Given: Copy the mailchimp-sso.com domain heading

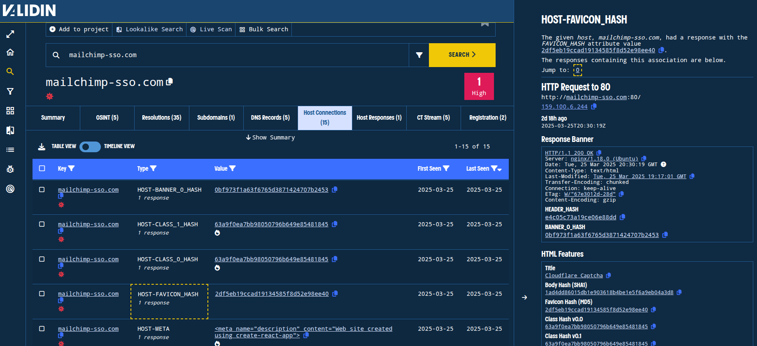Looking at the screenshot, I should pyautogui.click(x=169, y=82).
